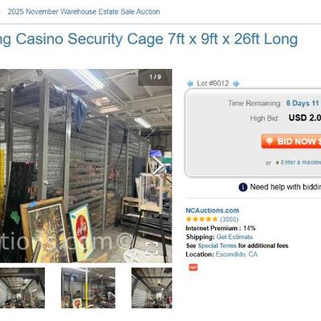The image size is (321, 321).
Task: Click the lightbulb icon beside Enter a maximum
Action: pos(277,162)
